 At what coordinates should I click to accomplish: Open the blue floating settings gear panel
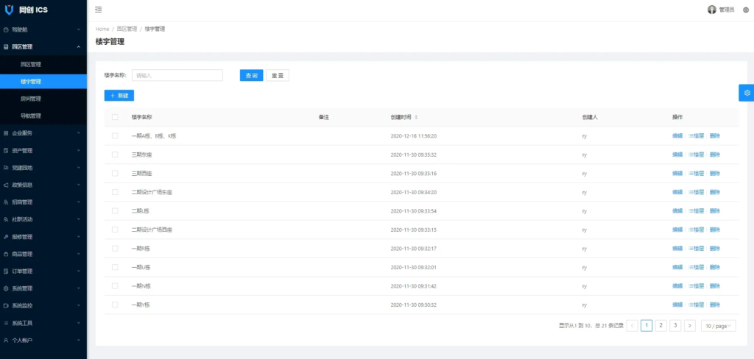coord(747,93)
